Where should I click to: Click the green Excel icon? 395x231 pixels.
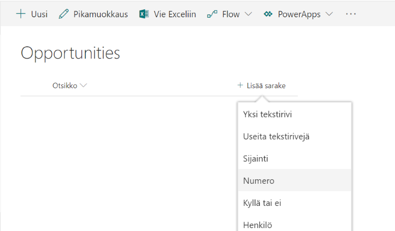point(144,14)
